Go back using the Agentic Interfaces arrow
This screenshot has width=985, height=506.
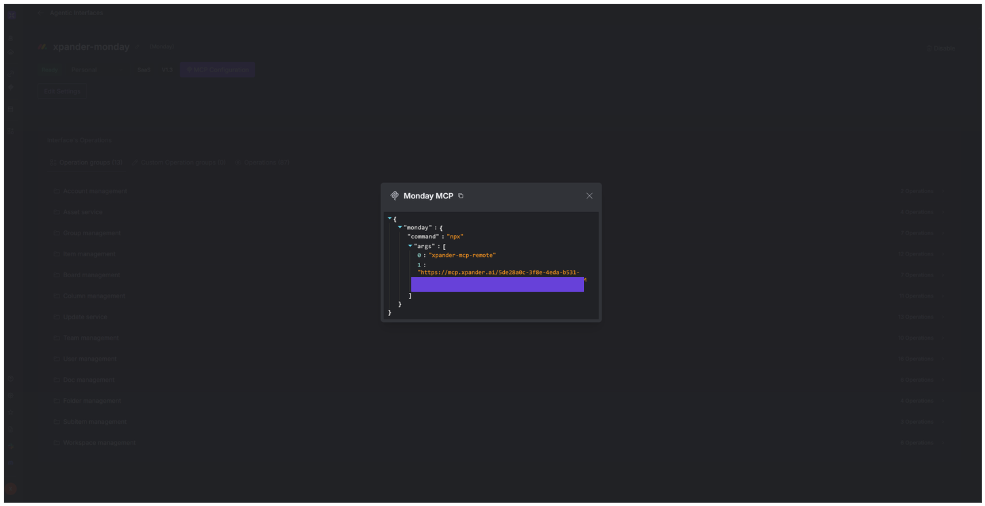point(41,13)
